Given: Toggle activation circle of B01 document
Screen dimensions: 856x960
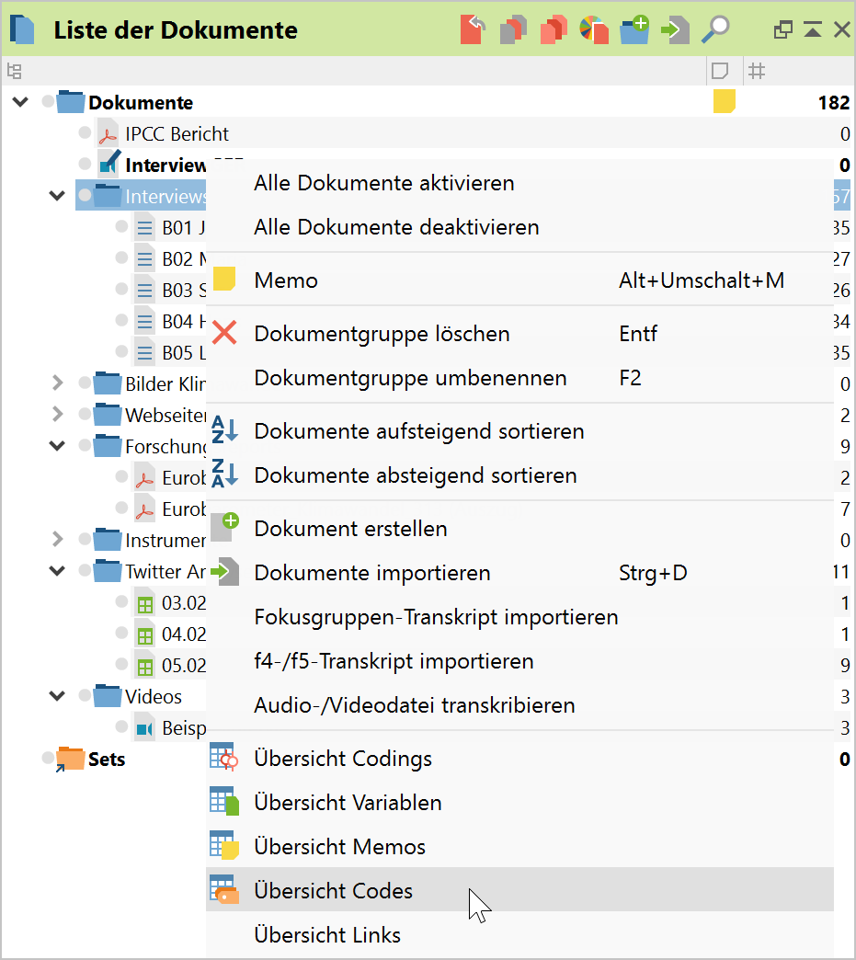Looking at the screenshot, I should pos(122,226).
